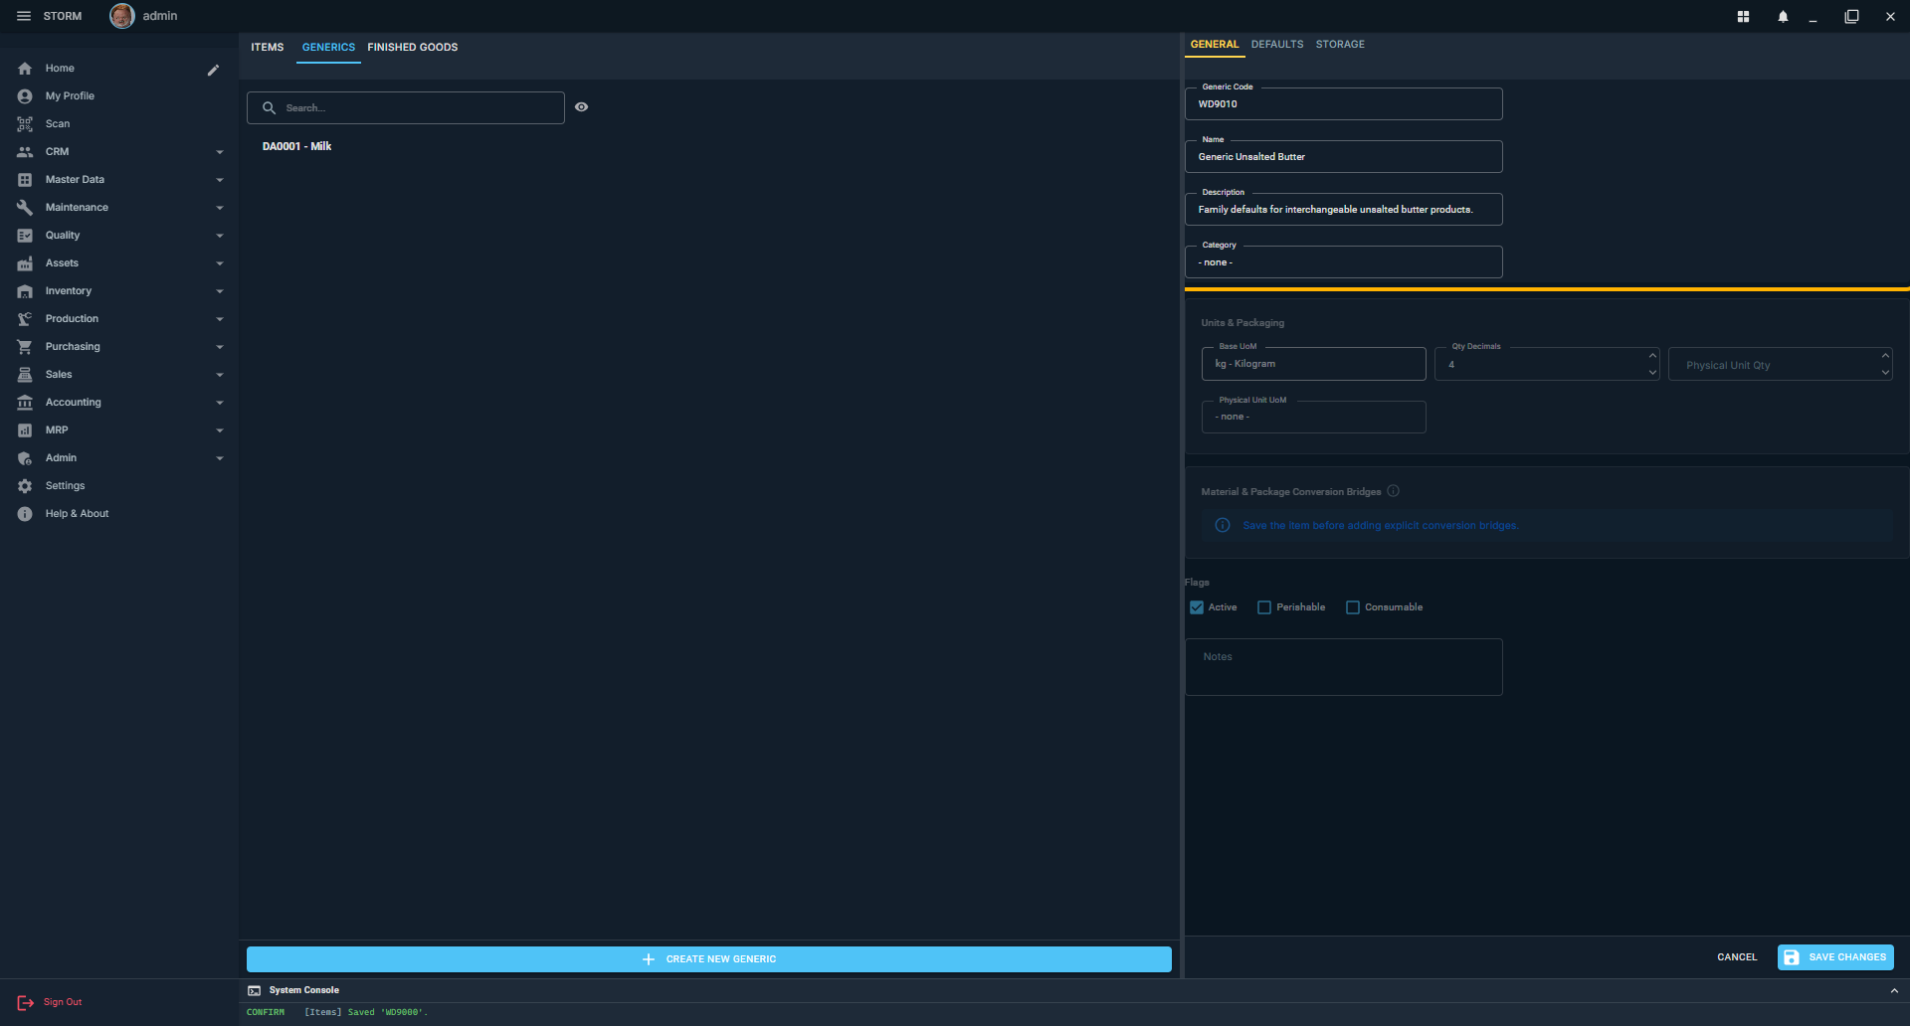Click the Purchasing cart icon
The width and height of the screenshot is (1910, 1026).
point(25,347)
